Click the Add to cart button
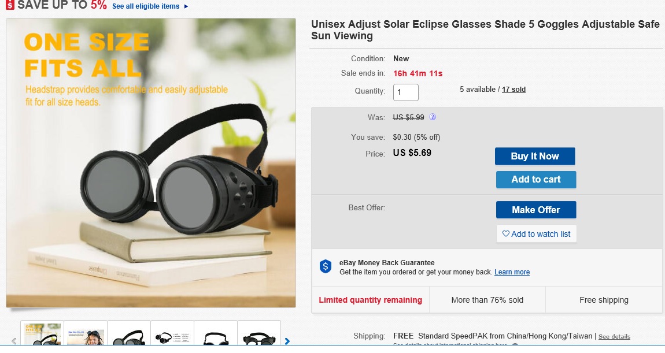Image resolution: width=665 pixels, height=353 pixels. (535, 180)
